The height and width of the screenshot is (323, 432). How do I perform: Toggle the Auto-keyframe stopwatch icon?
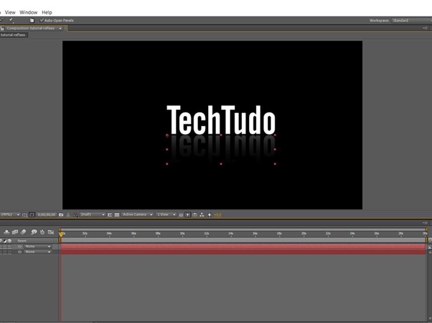pos(42,232)
